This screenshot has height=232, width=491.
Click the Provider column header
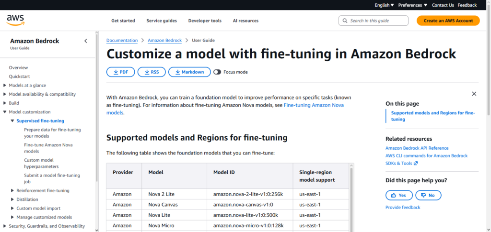[x=124, y=176]
